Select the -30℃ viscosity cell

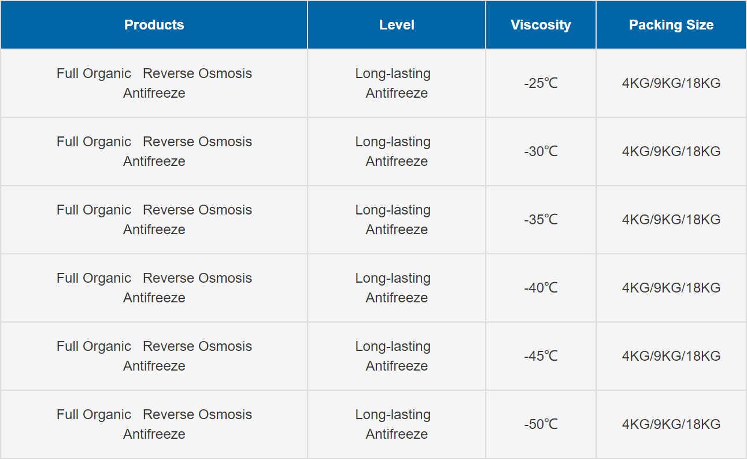541,151
